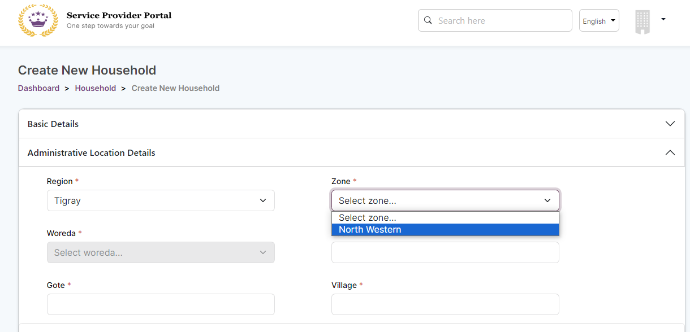Focus the 'Search here' input field
The image size is (690, 332).
tap(501, 20)
